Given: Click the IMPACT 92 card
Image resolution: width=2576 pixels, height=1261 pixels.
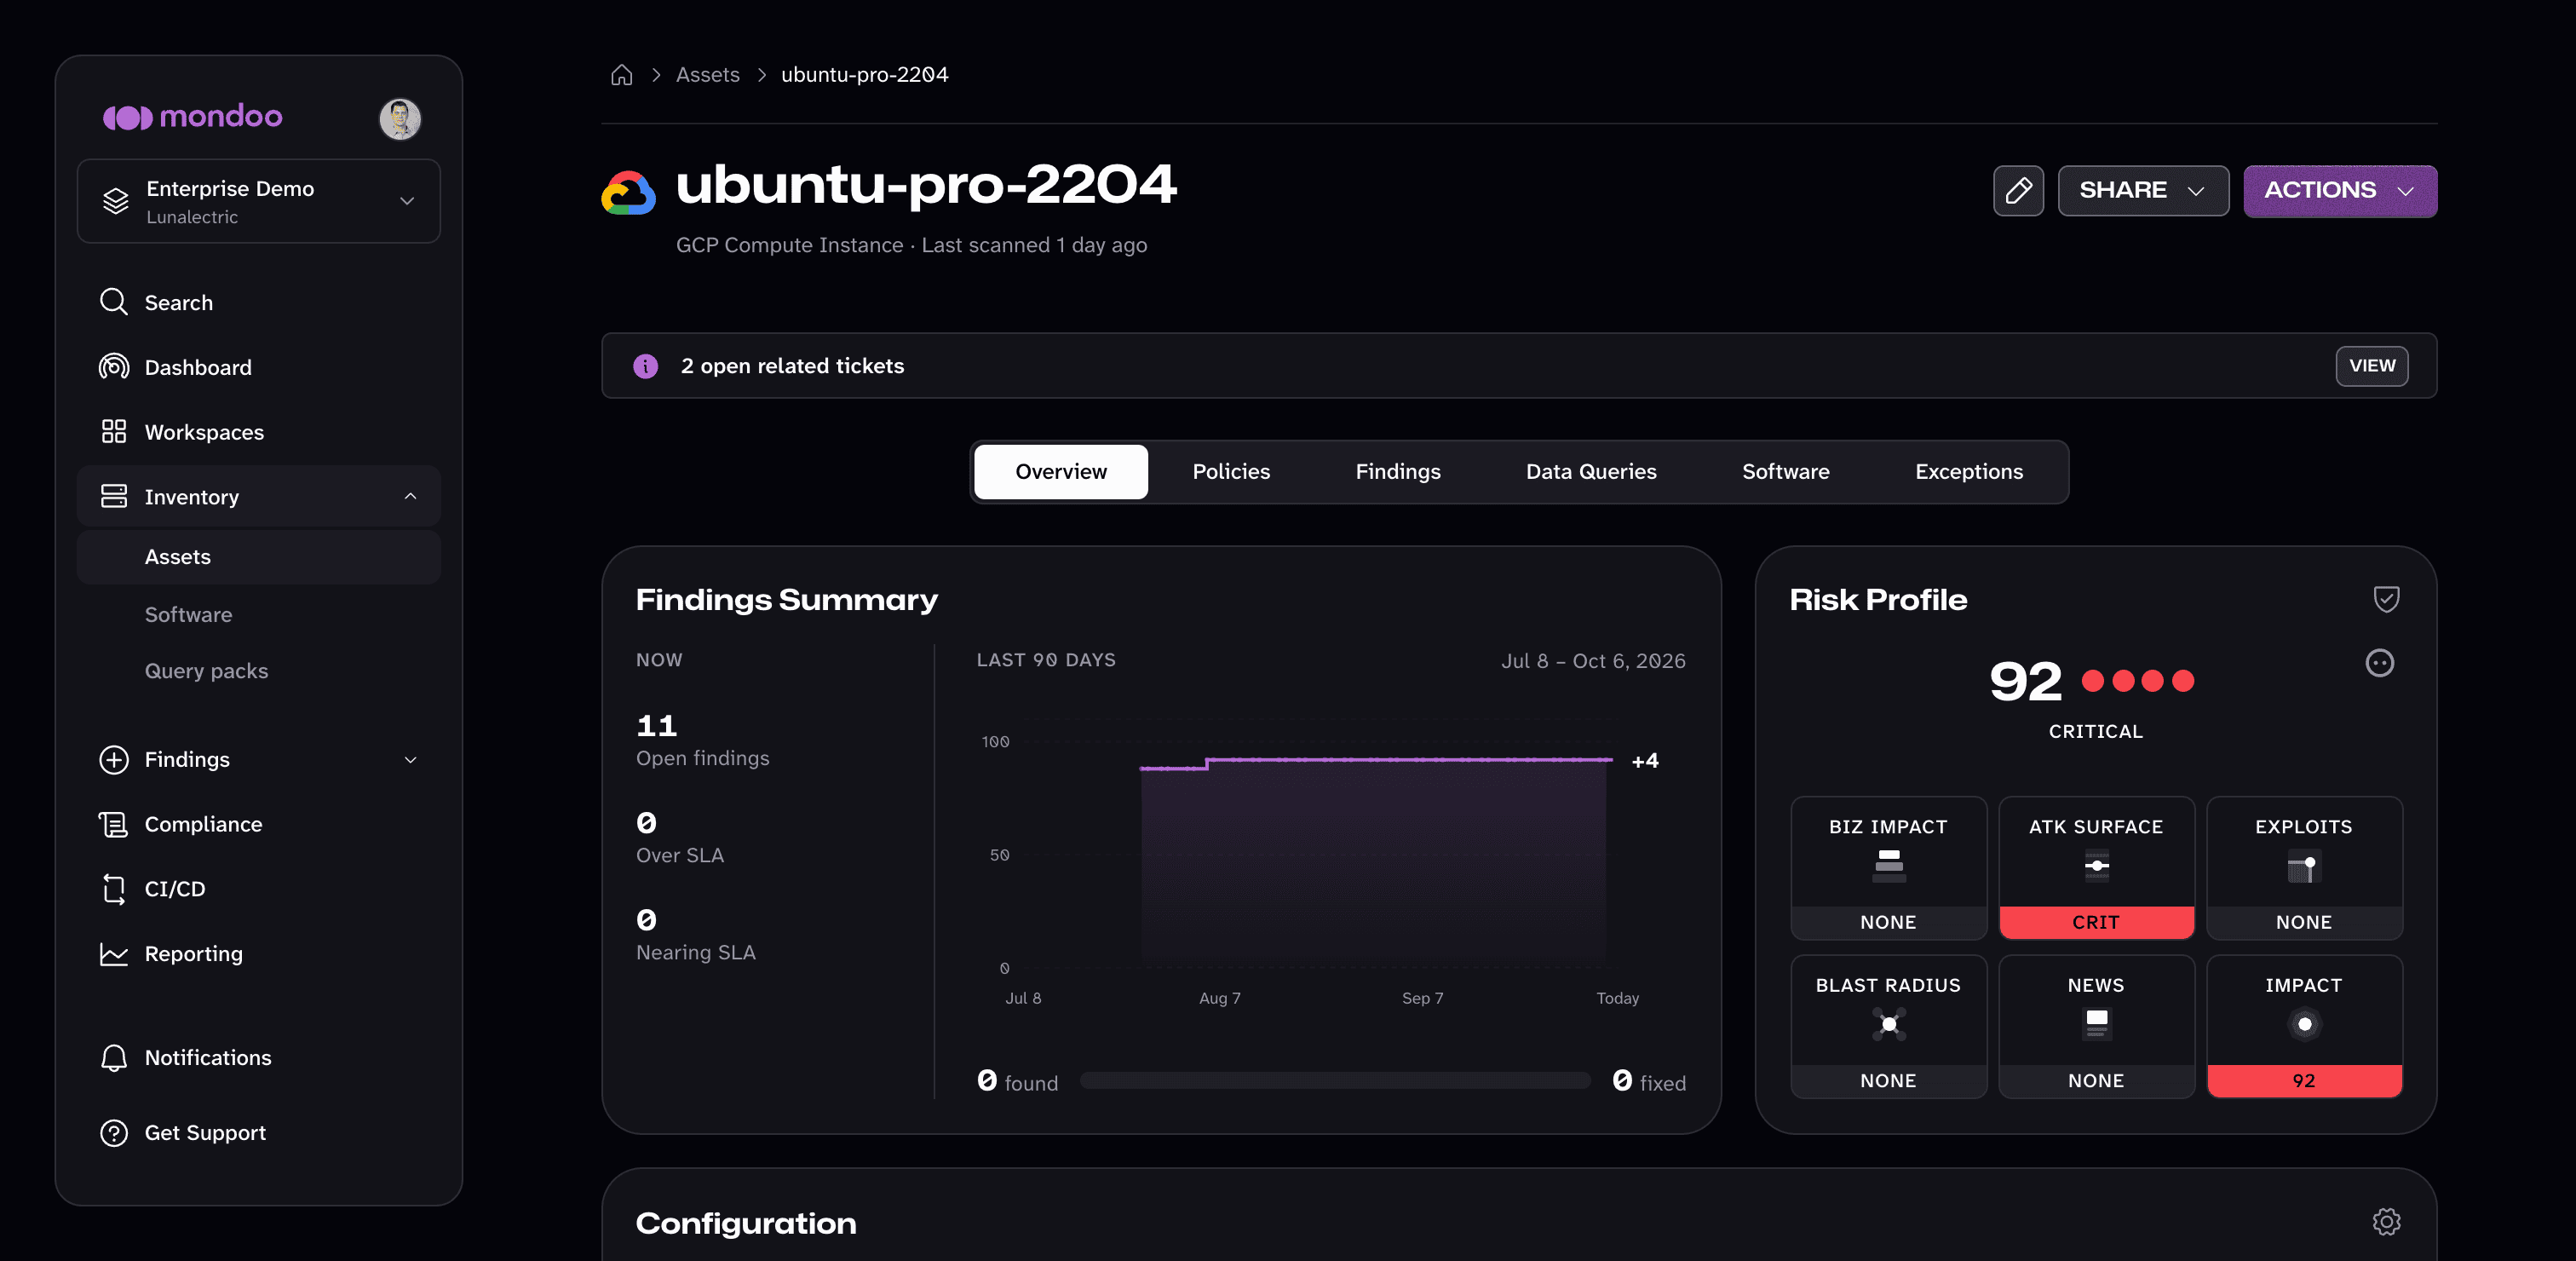Looking at the screenshot, I should [2304, 1026].
